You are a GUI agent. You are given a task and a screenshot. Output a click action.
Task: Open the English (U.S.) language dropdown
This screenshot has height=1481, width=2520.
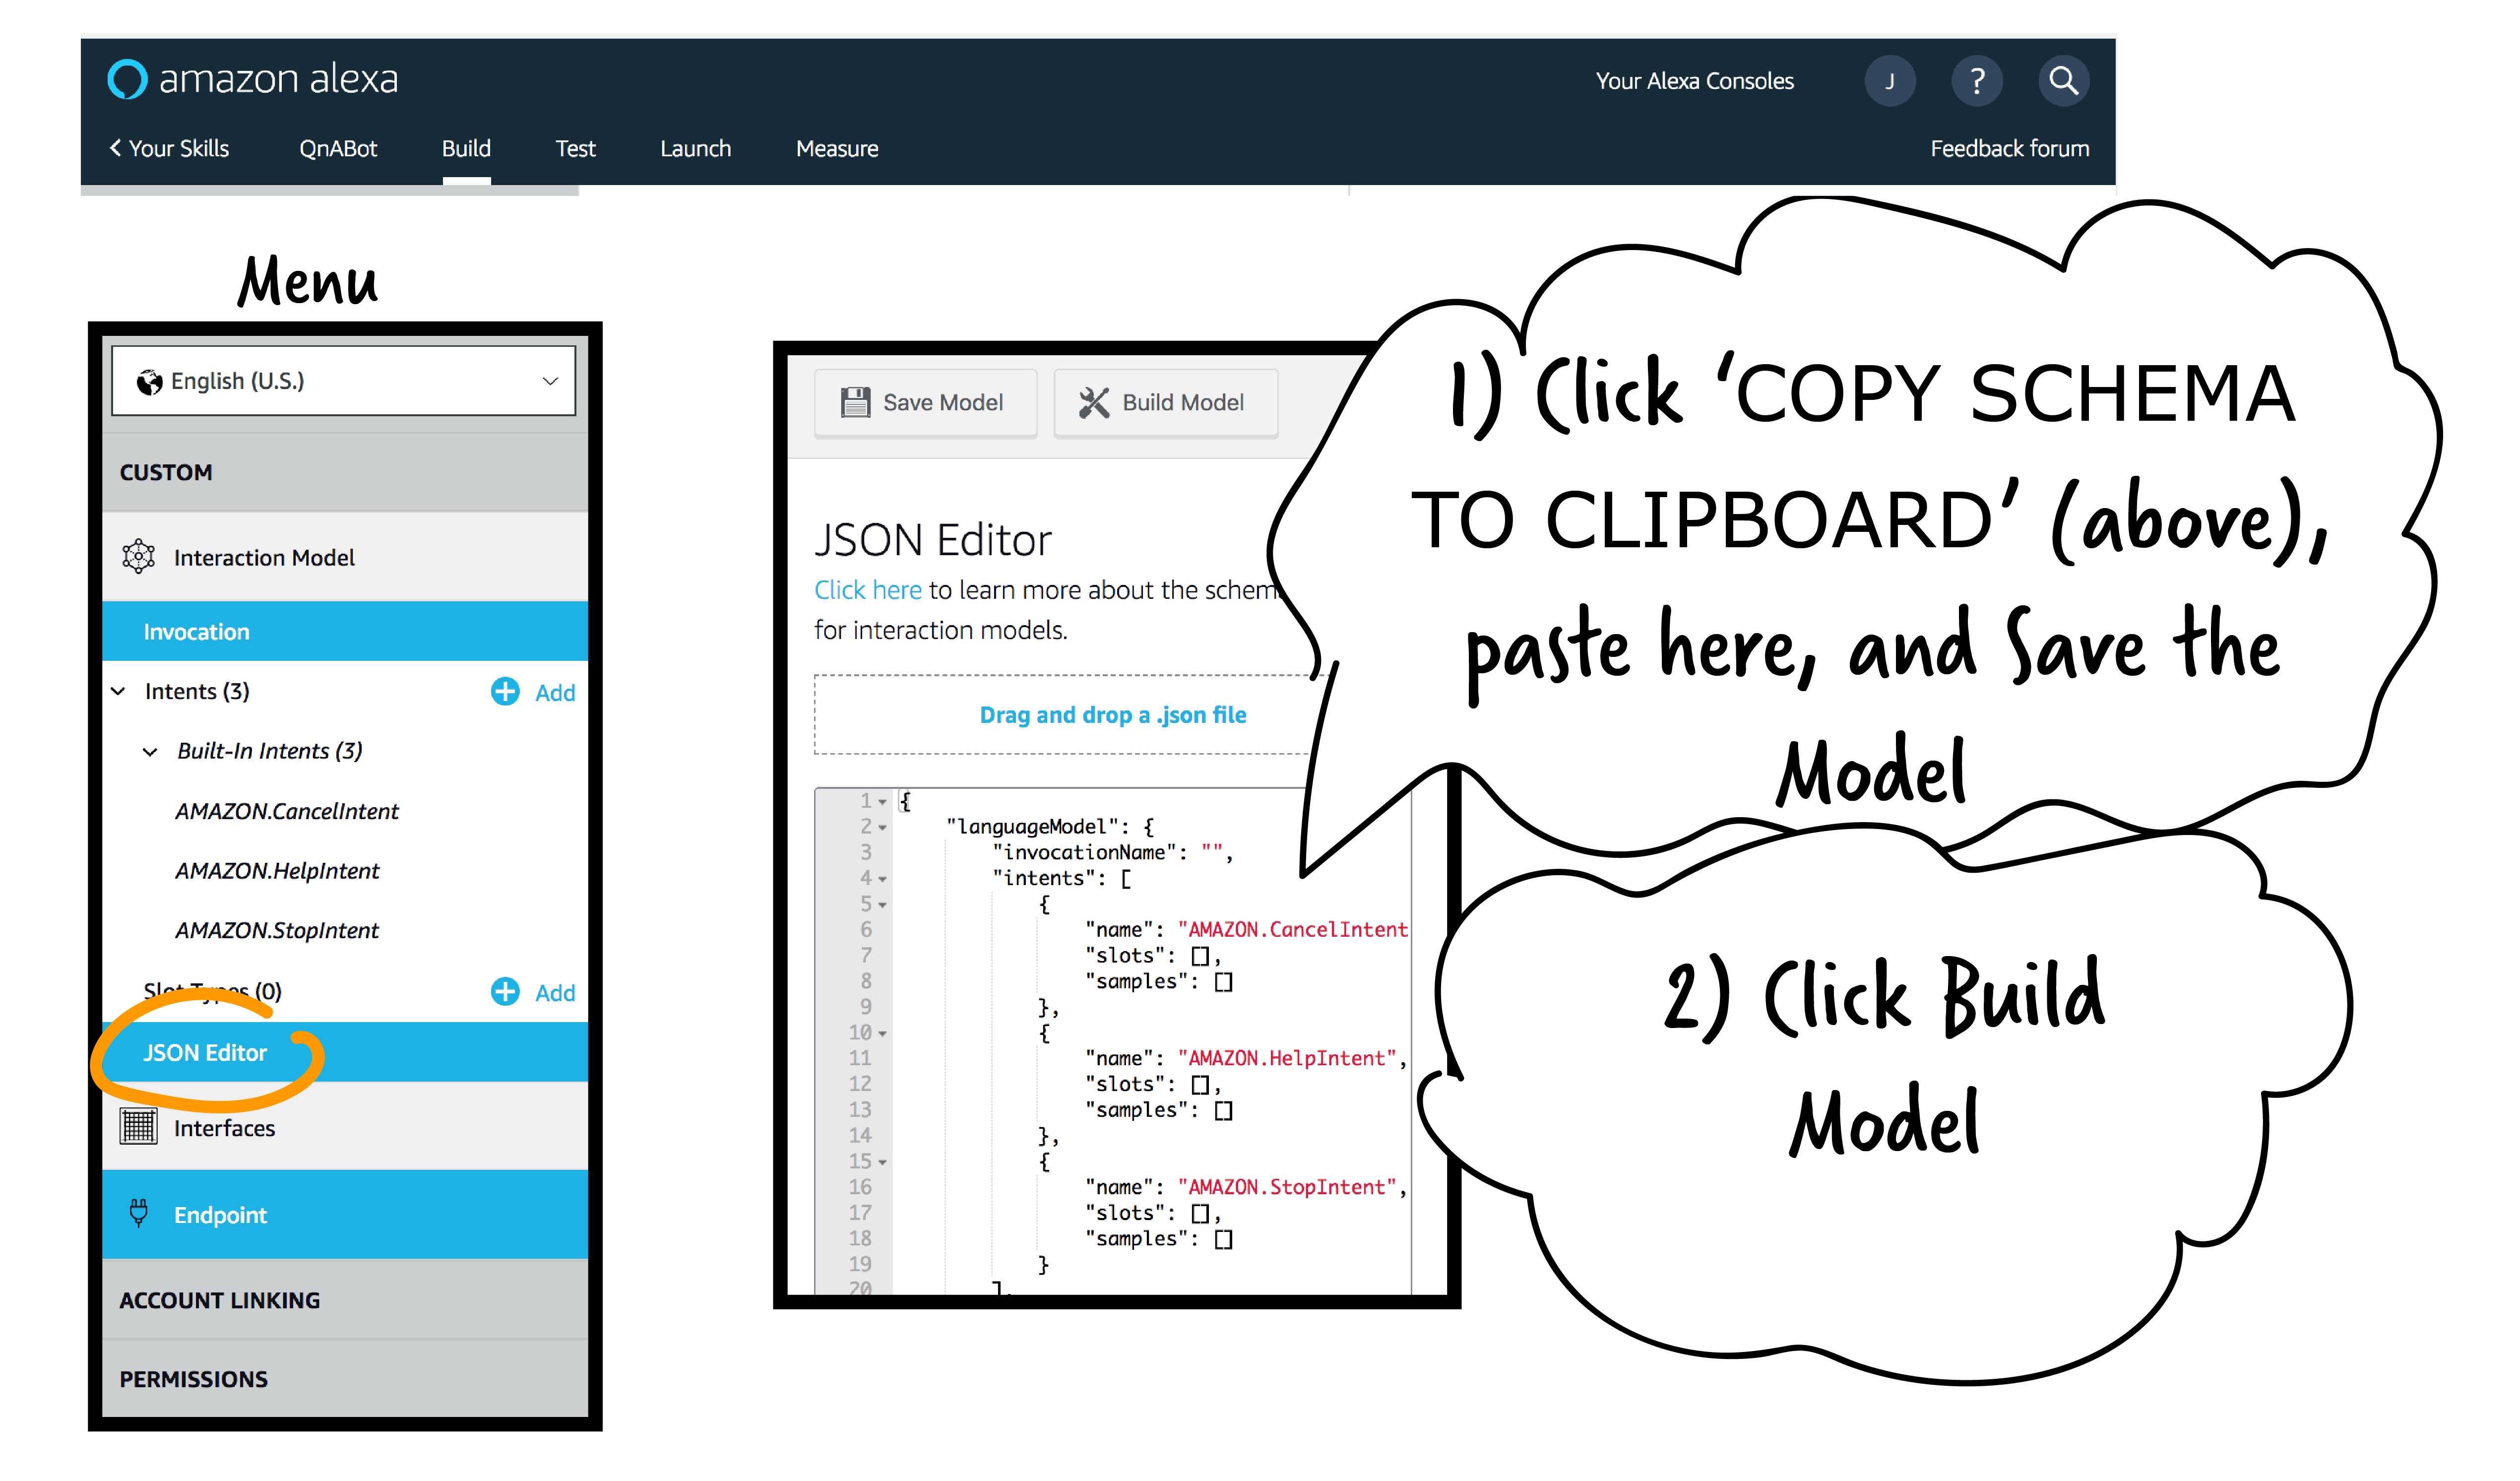click(x=343, y=381)
